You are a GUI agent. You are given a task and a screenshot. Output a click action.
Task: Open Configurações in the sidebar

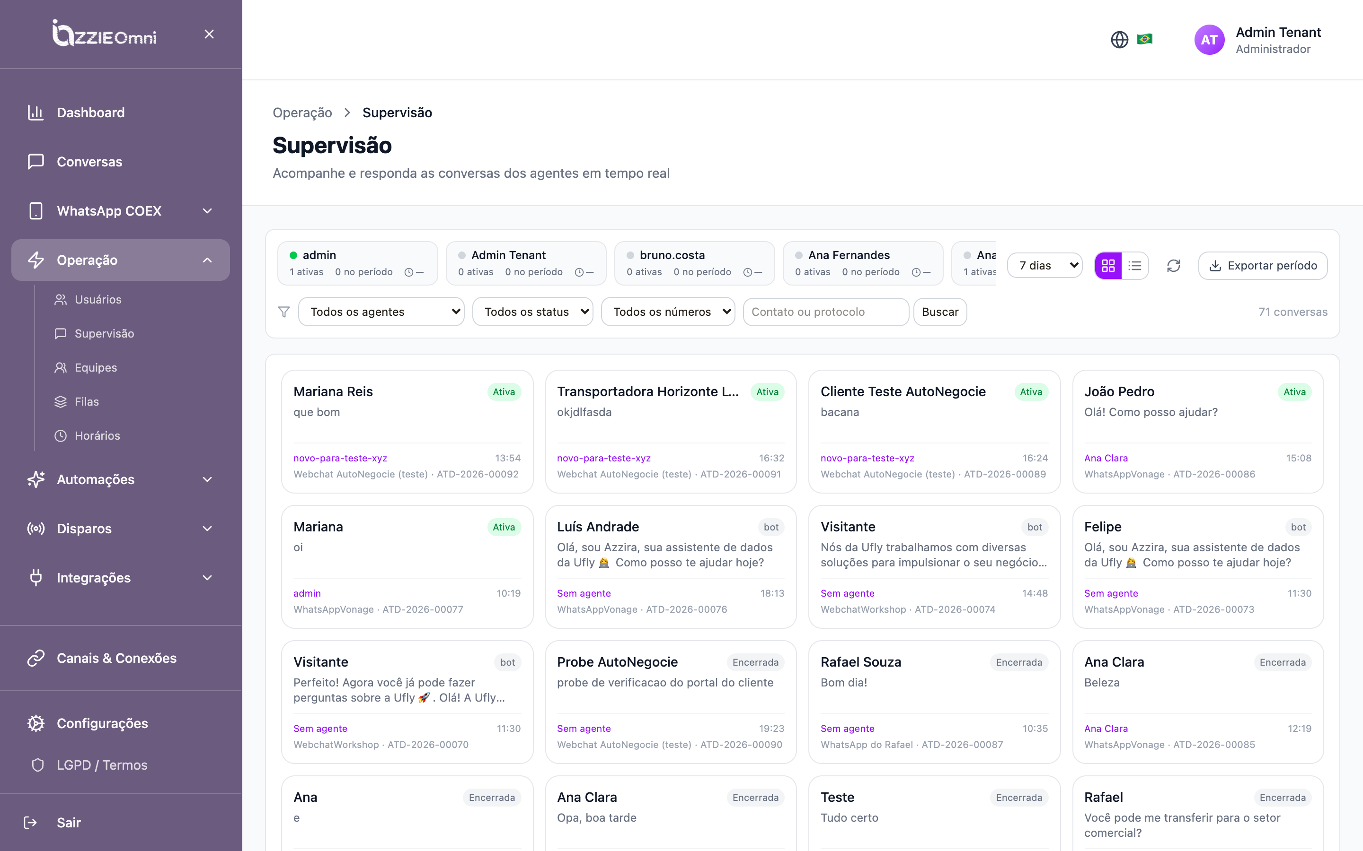click(x=121, y=723)
